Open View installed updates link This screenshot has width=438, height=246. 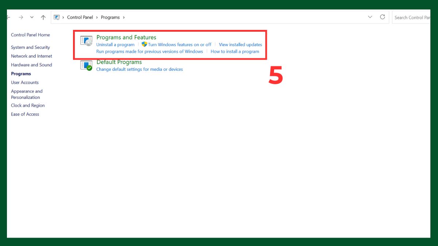coord(241,44)
